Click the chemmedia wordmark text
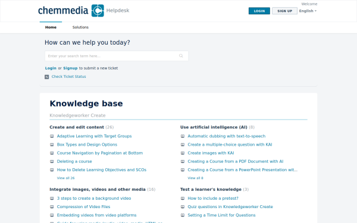357x223 pixels. click(63, 10)
